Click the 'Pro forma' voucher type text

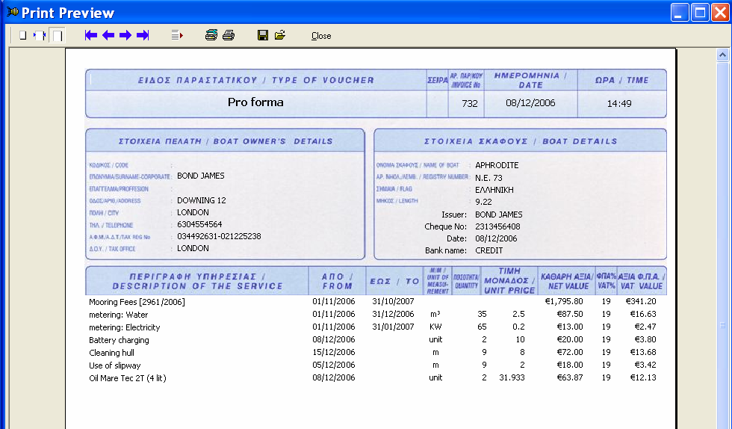255,102
